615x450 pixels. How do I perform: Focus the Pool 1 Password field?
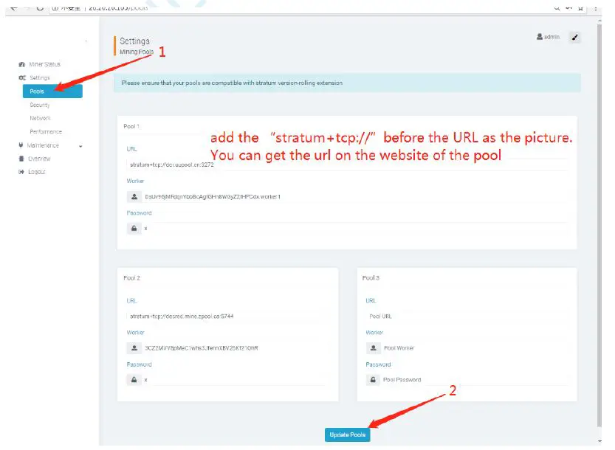click(x=355, y=229)
